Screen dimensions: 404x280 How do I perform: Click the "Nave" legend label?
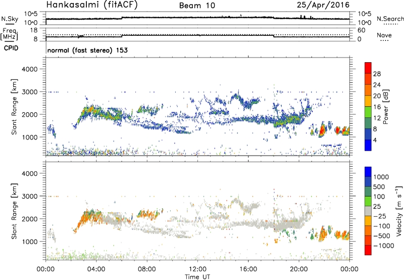(384, 35)
